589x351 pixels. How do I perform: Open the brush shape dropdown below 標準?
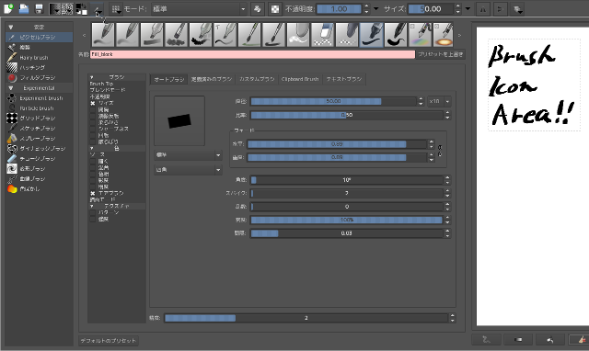point(188,170)
